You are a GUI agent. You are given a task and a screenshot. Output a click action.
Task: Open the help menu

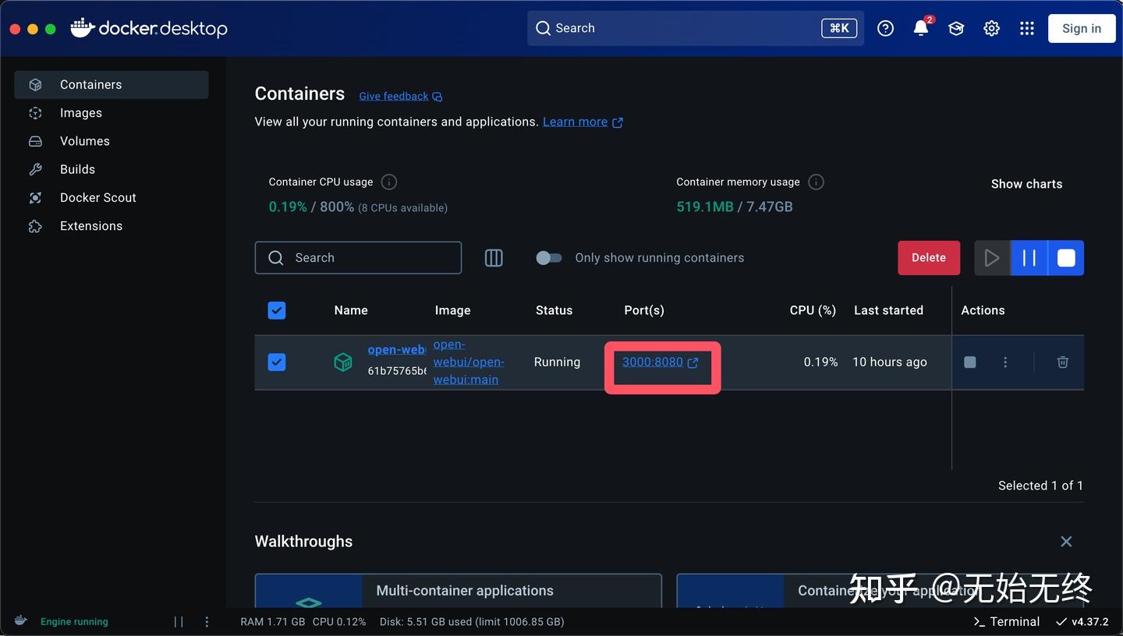coord(885,28)
